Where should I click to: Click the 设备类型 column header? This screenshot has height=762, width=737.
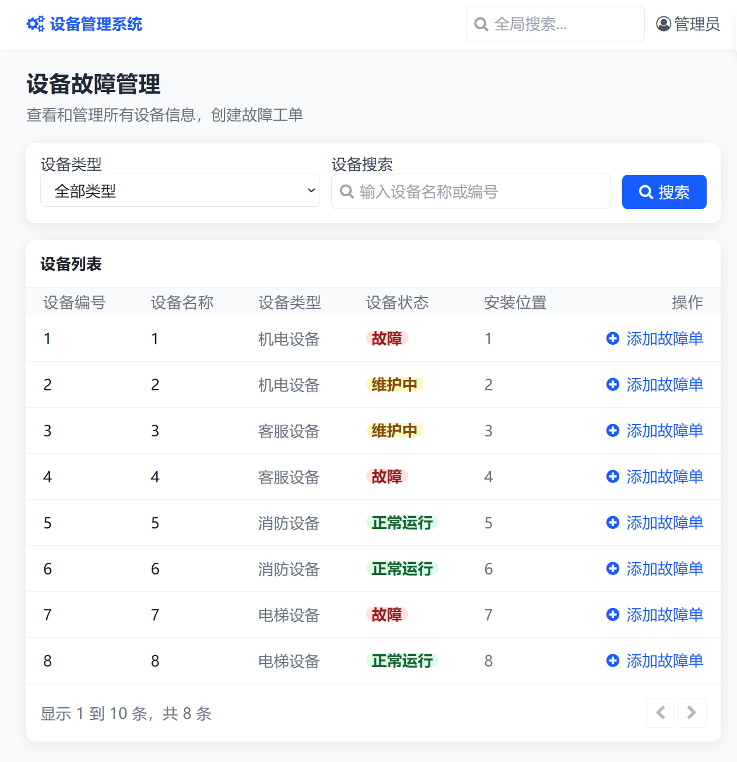click(x=290, y=302)
